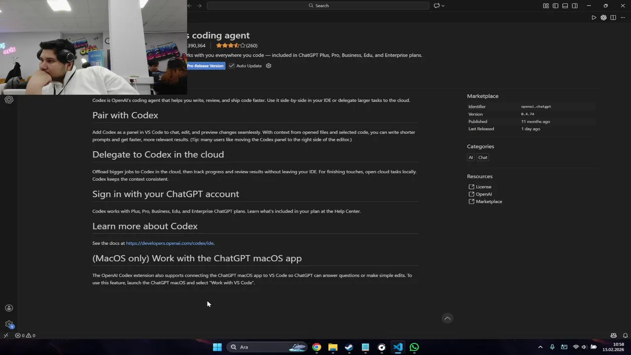
Task: Switch to Visual Studio Code taskbar icon
Action: pyautogui.click(x=398, y=347)
